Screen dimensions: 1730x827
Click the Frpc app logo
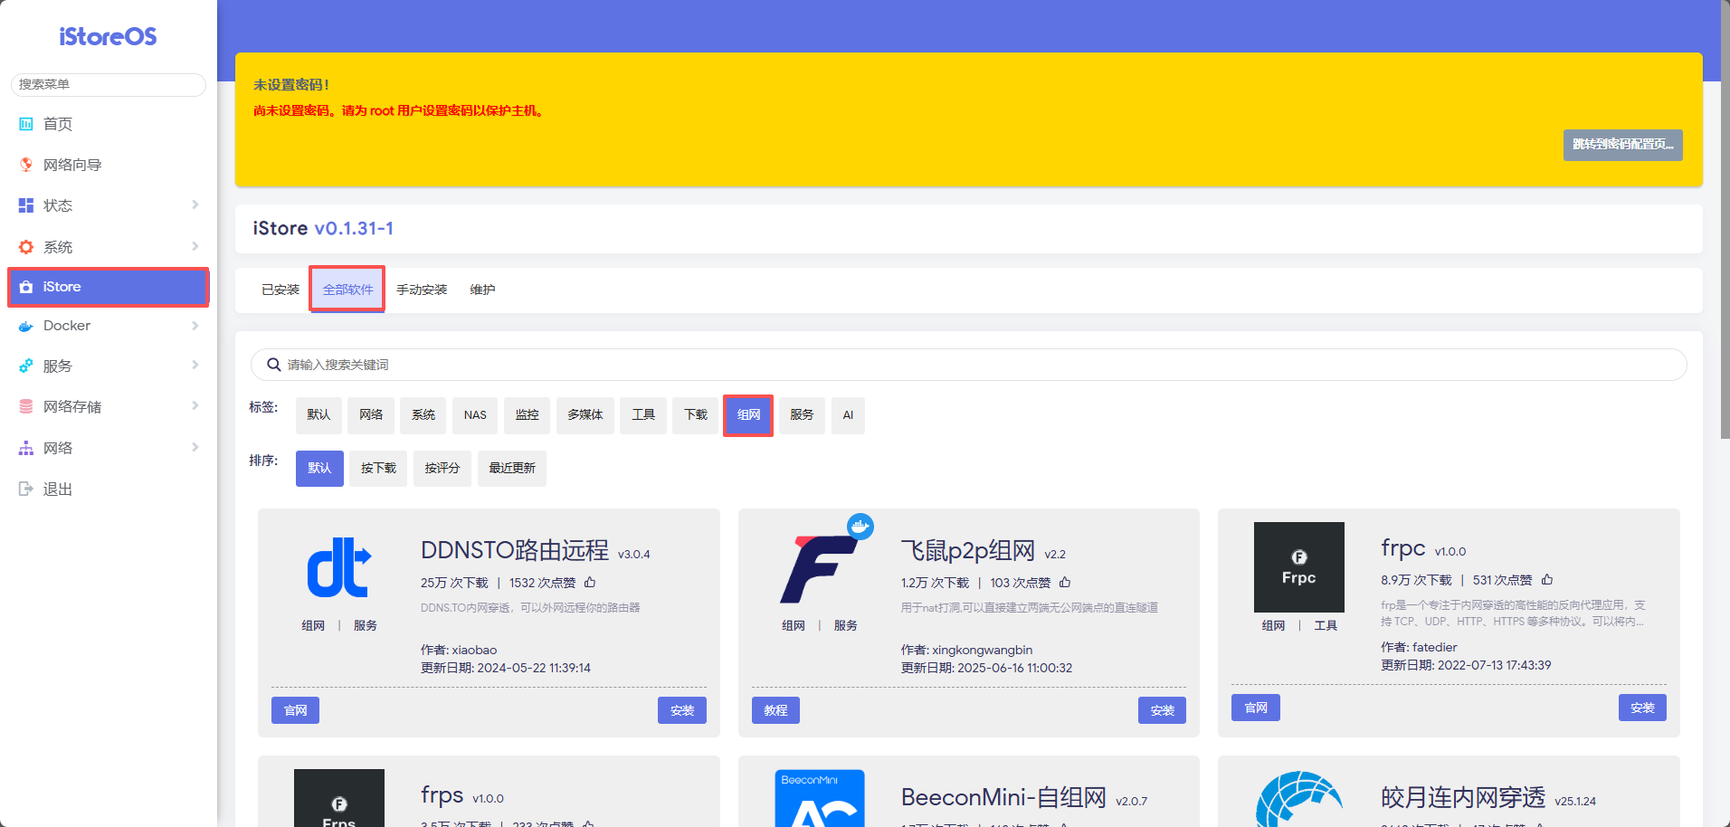click(x=1298, y=567)
